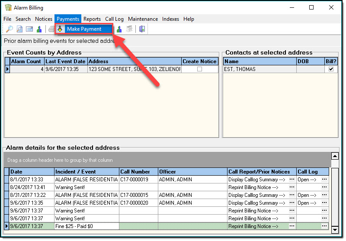Image resolution: width=346 pixels, height=241 pixels.
Task: Open the Reports menu
Action: pos(92,19)
